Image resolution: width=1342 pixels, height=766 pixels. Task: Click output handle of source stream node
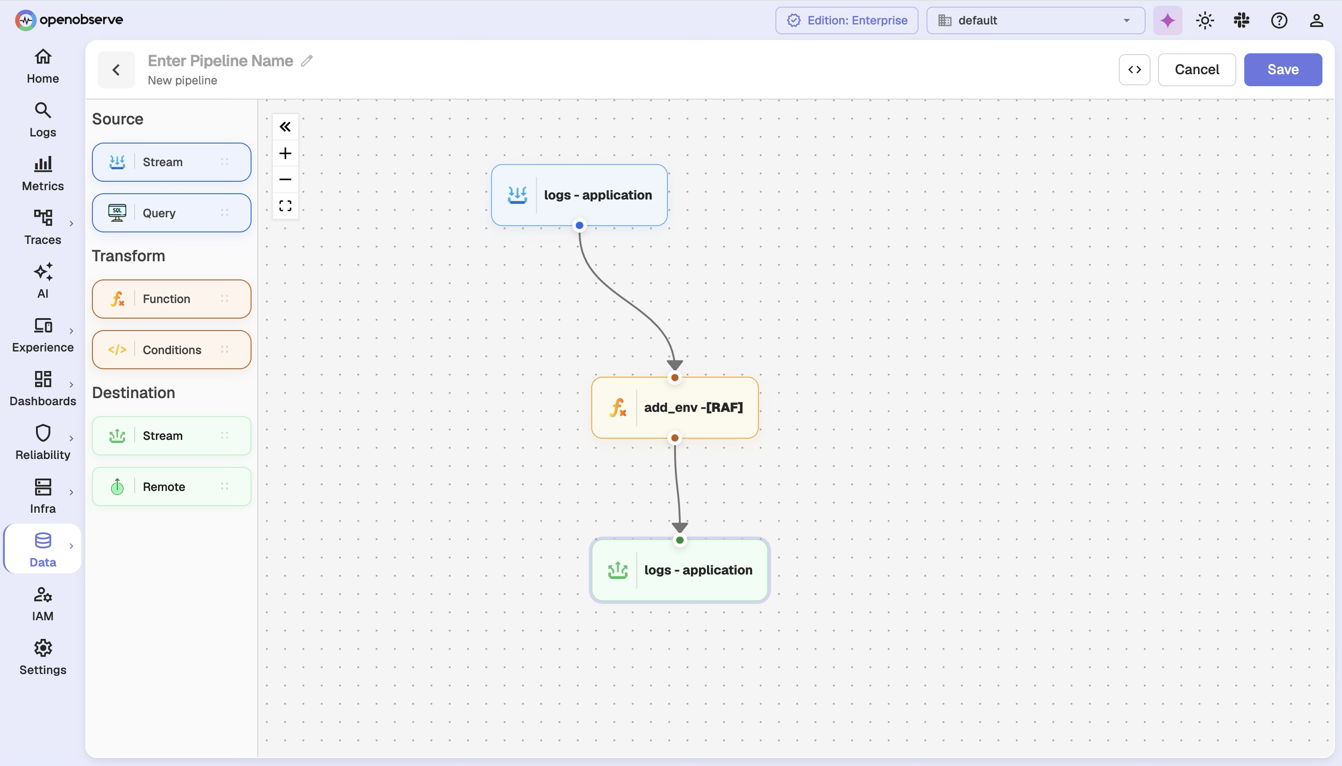coord(579,226)
